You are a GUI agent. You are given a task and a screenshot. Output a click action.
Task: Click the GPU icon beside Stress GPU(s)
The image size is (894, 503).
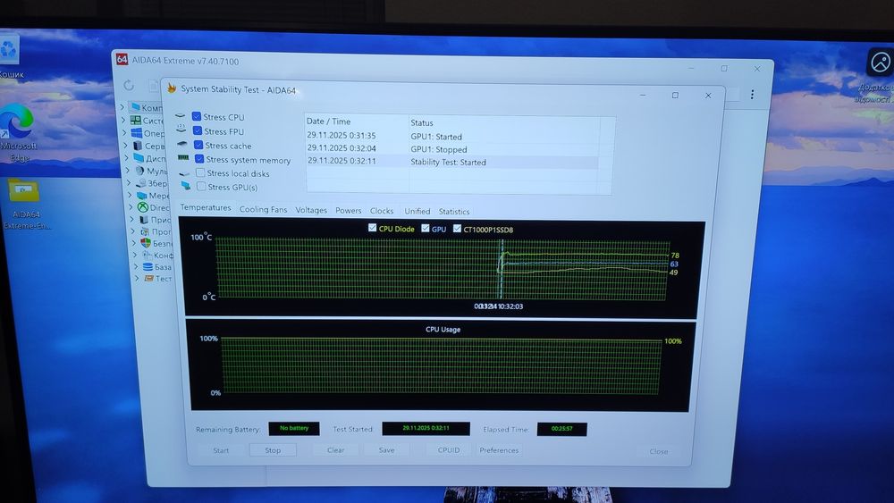186,186
